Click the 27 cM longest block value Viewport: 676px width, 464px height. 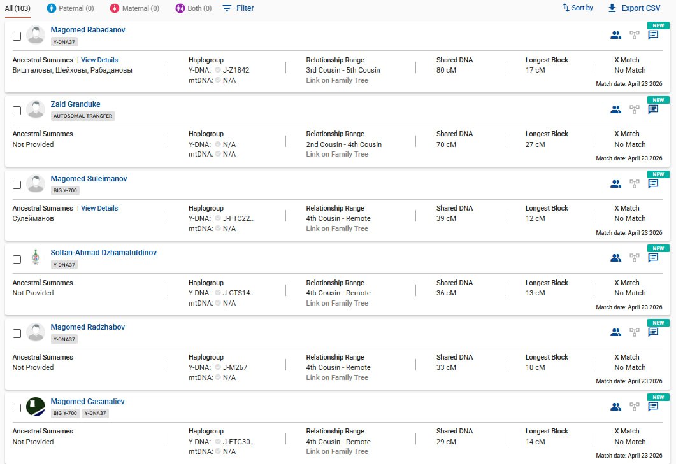tap(535, 144)
